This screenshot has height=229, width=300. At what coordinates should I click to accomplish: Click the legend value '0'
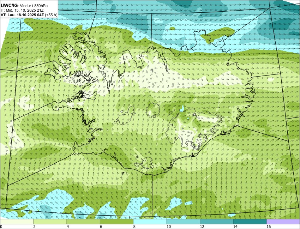[x=1, y=227]
